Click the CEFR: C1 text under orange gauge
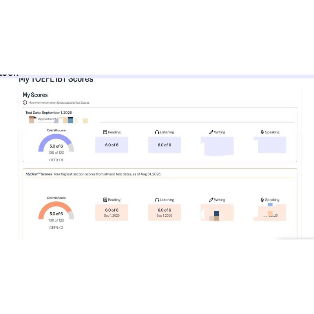This screenshot has height=314, width=314. [x=56, y=228]
